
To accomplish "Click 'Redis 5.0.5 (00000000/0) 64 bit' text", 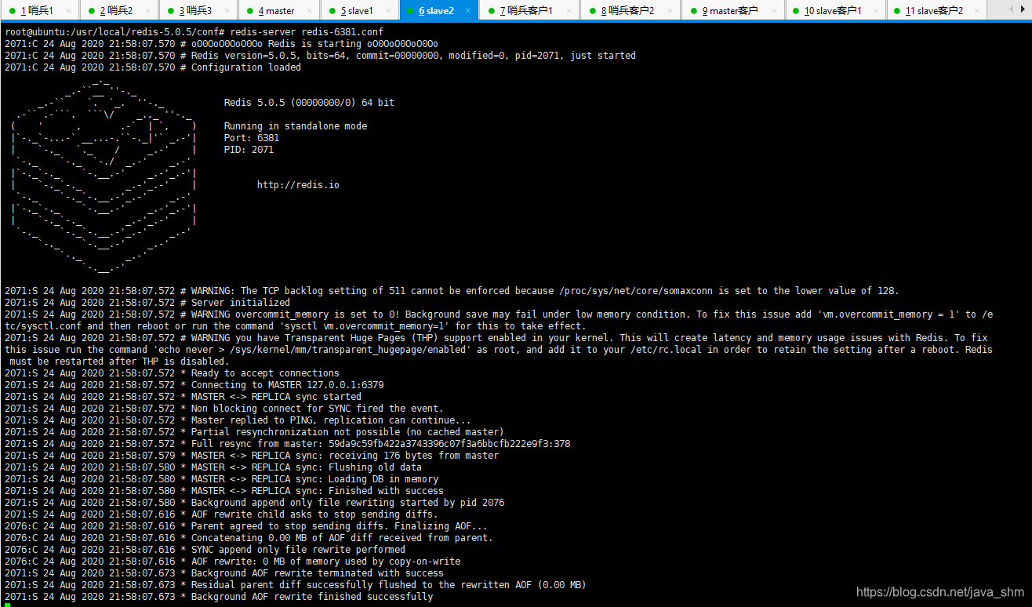I will click(x=309, y=103).
